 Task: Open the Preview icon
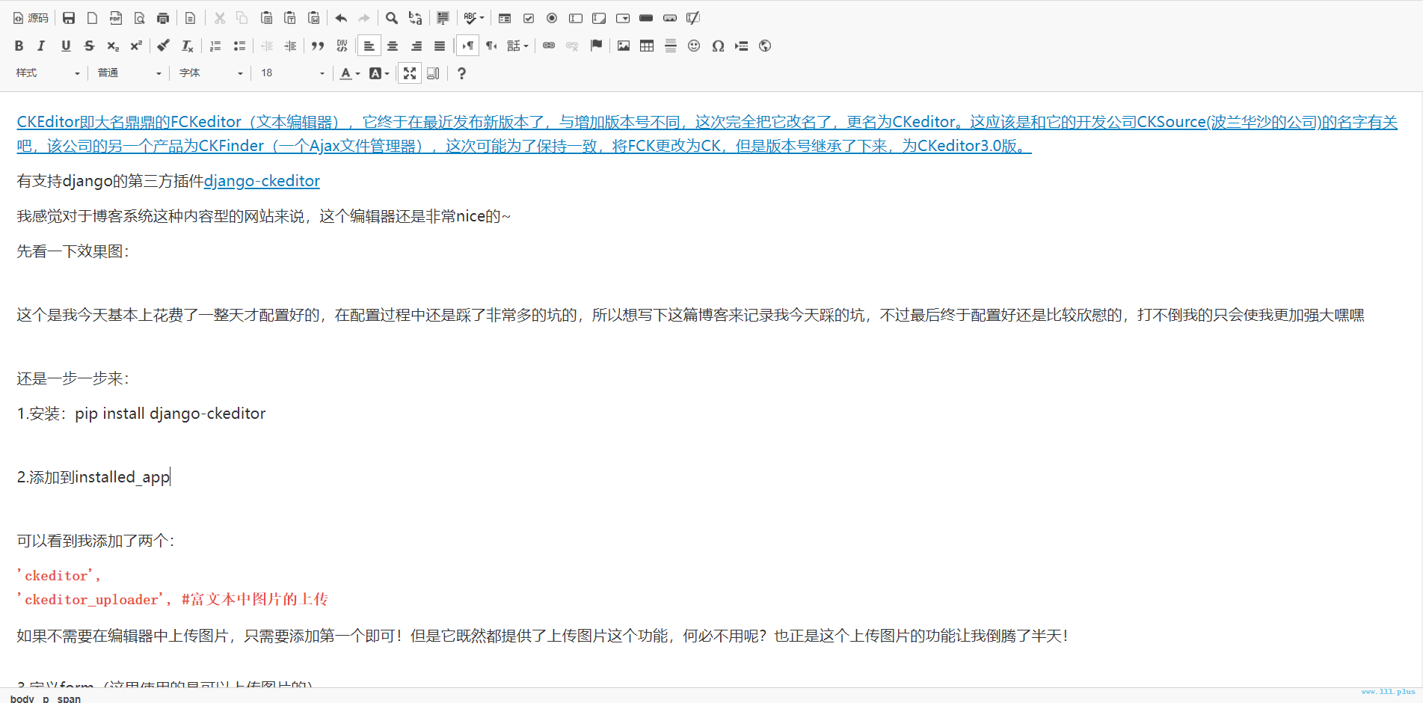point(139,18)
